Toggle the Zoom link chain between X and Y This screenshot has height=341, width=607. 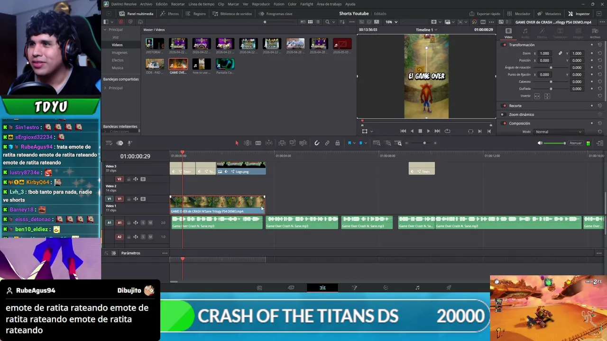click(x=560, y=54)
